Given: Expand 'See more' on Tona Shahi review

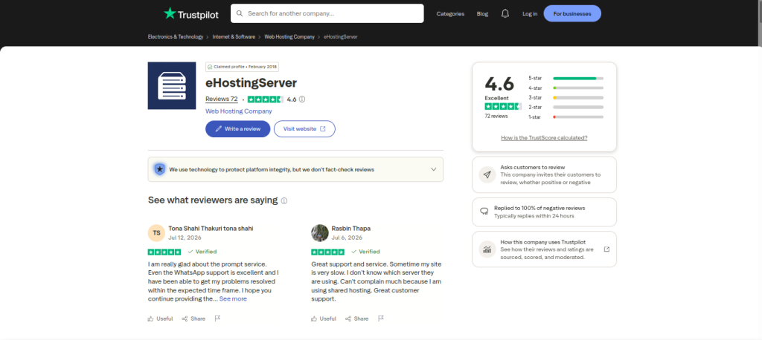Looking at the screenshot, I should (233, 298).
